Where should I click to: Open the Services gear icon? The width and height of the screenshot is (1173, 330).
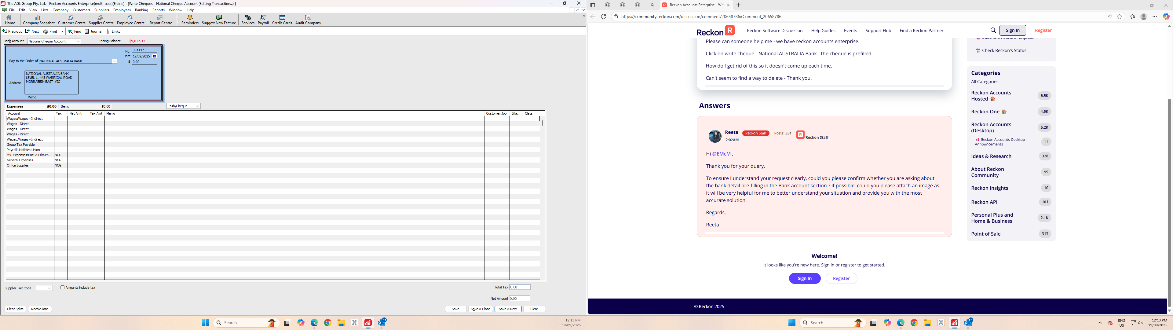248,20
